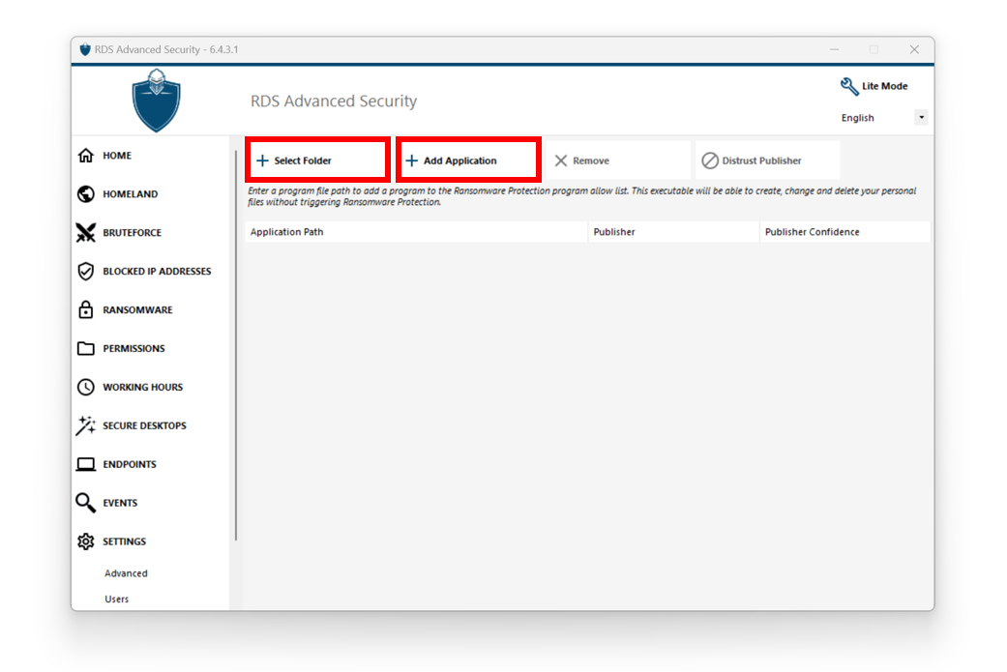1007x672 pixels.
Task: Open the RANSOMWARE section label
Action: 137,309
